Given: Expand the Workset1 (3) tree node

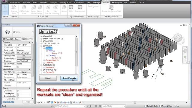Looking at the screenshot, I should coord(41,36).
